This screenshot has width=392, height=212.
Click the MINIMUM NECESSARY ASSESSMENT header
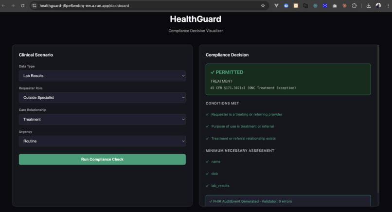pyautogui.click(x=240, y=151)
